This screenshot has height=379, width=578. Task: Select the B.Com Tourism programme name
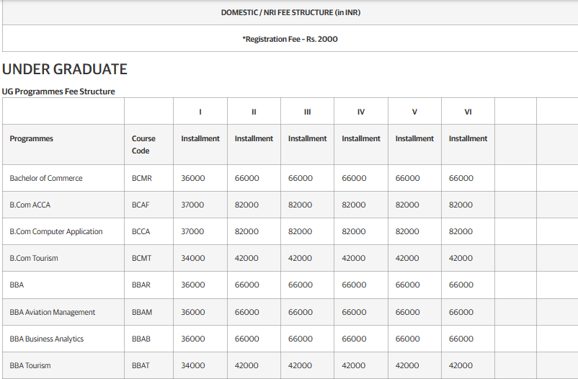[34, 258]
